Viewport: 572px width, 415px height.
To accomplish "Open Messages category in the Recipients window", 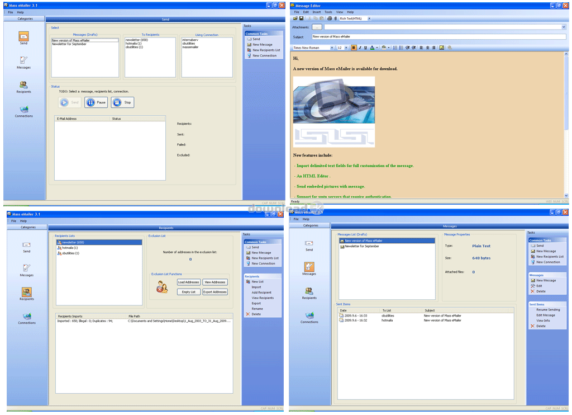I will coord(27,268).
